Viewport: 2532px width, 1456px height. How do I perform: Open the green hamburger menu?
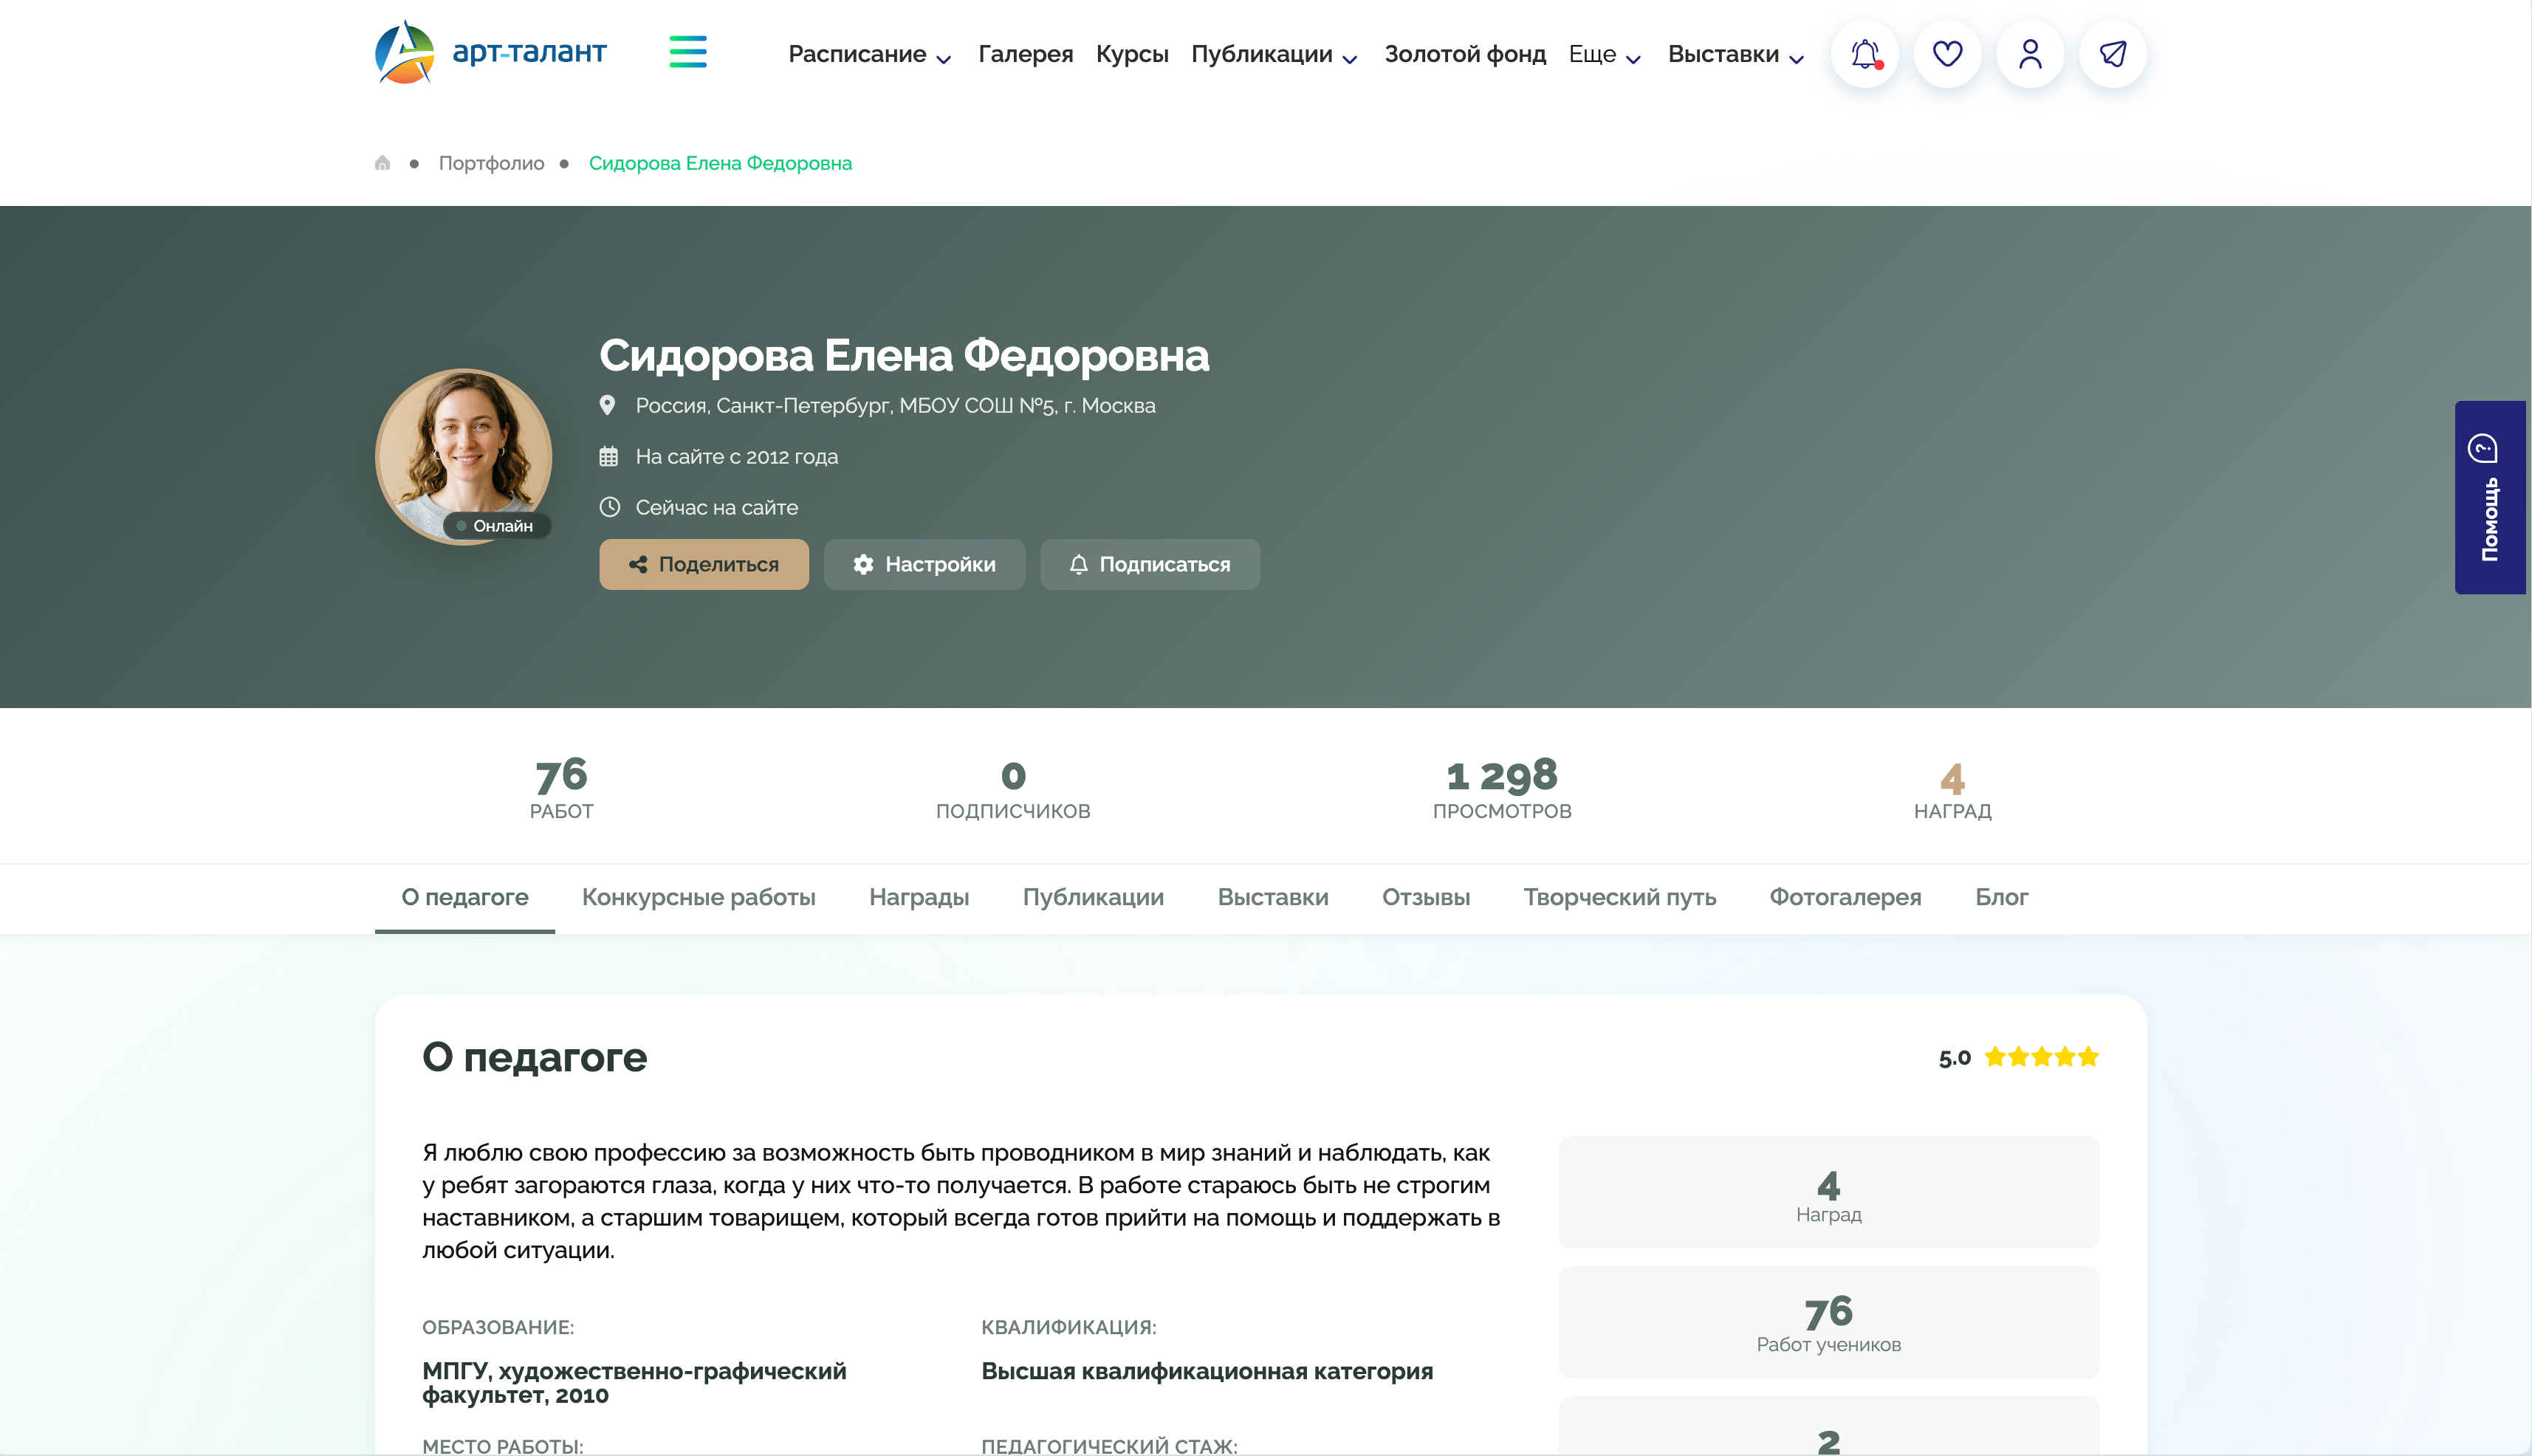pos(688,52)
